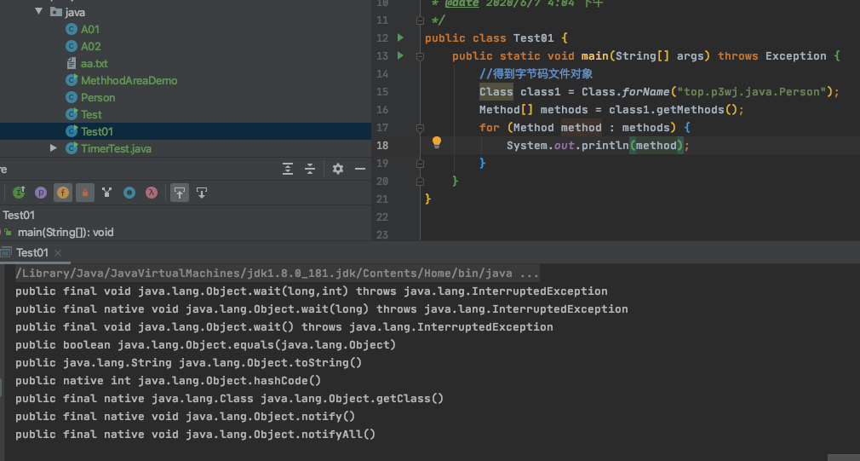Viewport: 860px width, 461px height.
Task: Toggle Show non-public lock icon
Action: pos(85,193)
